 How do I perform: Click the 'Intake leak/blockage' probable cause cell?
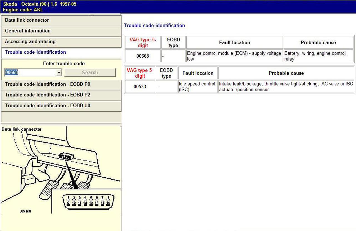[286, 87]
